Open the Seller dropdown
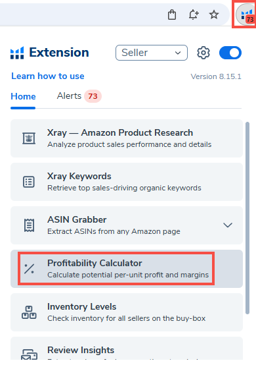Image resolution: width=256 pixels, height=365 pixels. [152, 53]
